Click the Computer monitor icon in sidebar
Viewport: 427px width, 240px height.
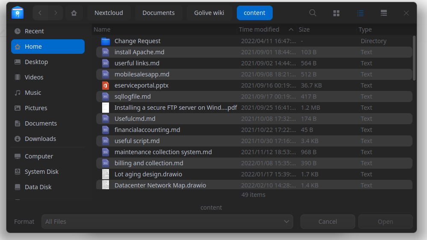click(x=18, y=156)
